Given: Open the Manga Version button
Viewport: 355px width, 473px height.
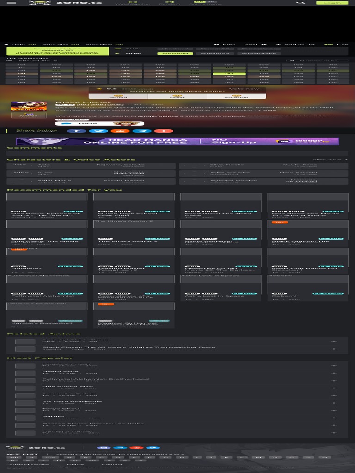Looking at the screenshot, I should pos(29,115).
